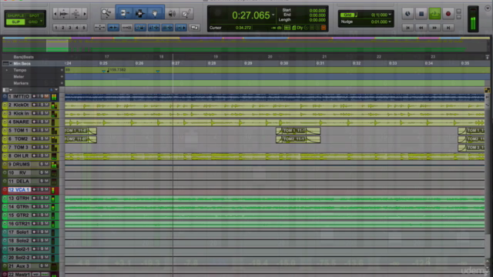This screenshot has height=277, width=493.
Task: Select the Zoomer tool
Action: click(x=106, y=13)
